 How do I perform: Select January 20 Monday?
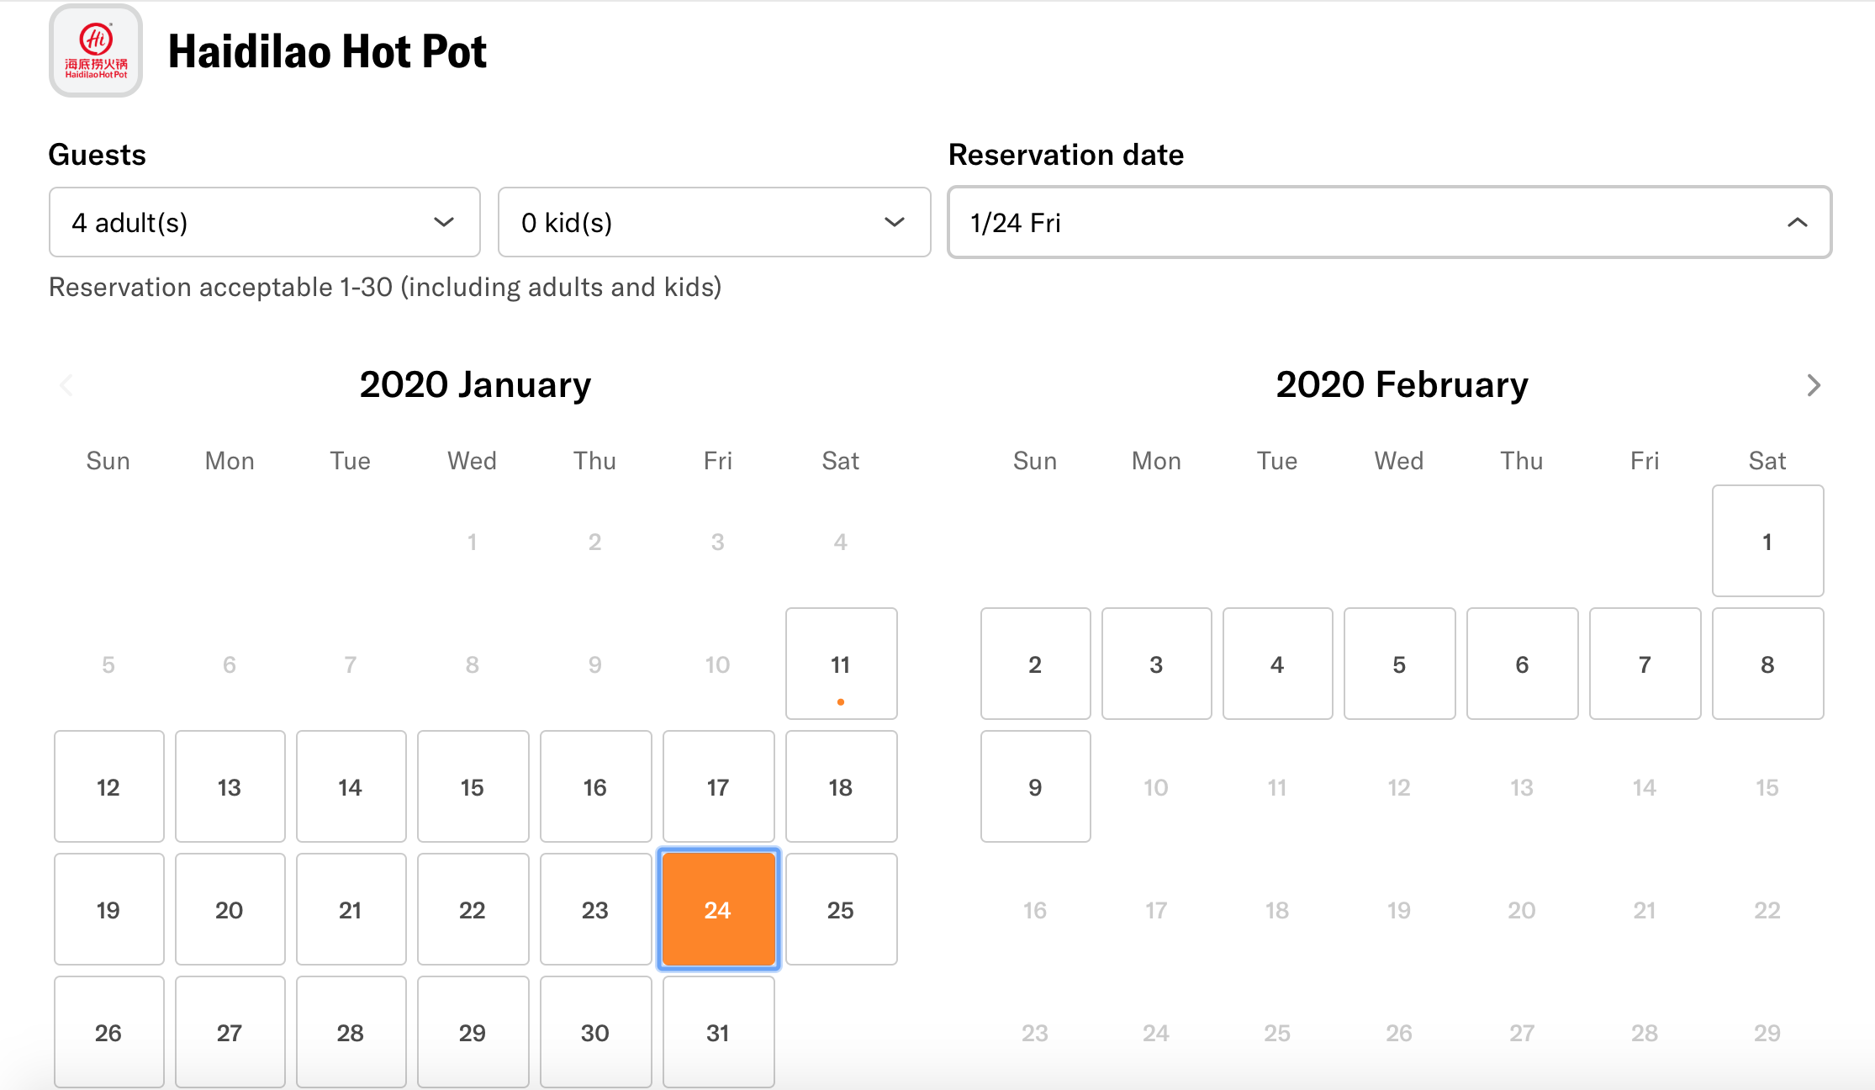(230, 910)
